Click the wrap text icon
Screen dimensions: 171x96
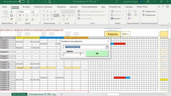point(55,11)
